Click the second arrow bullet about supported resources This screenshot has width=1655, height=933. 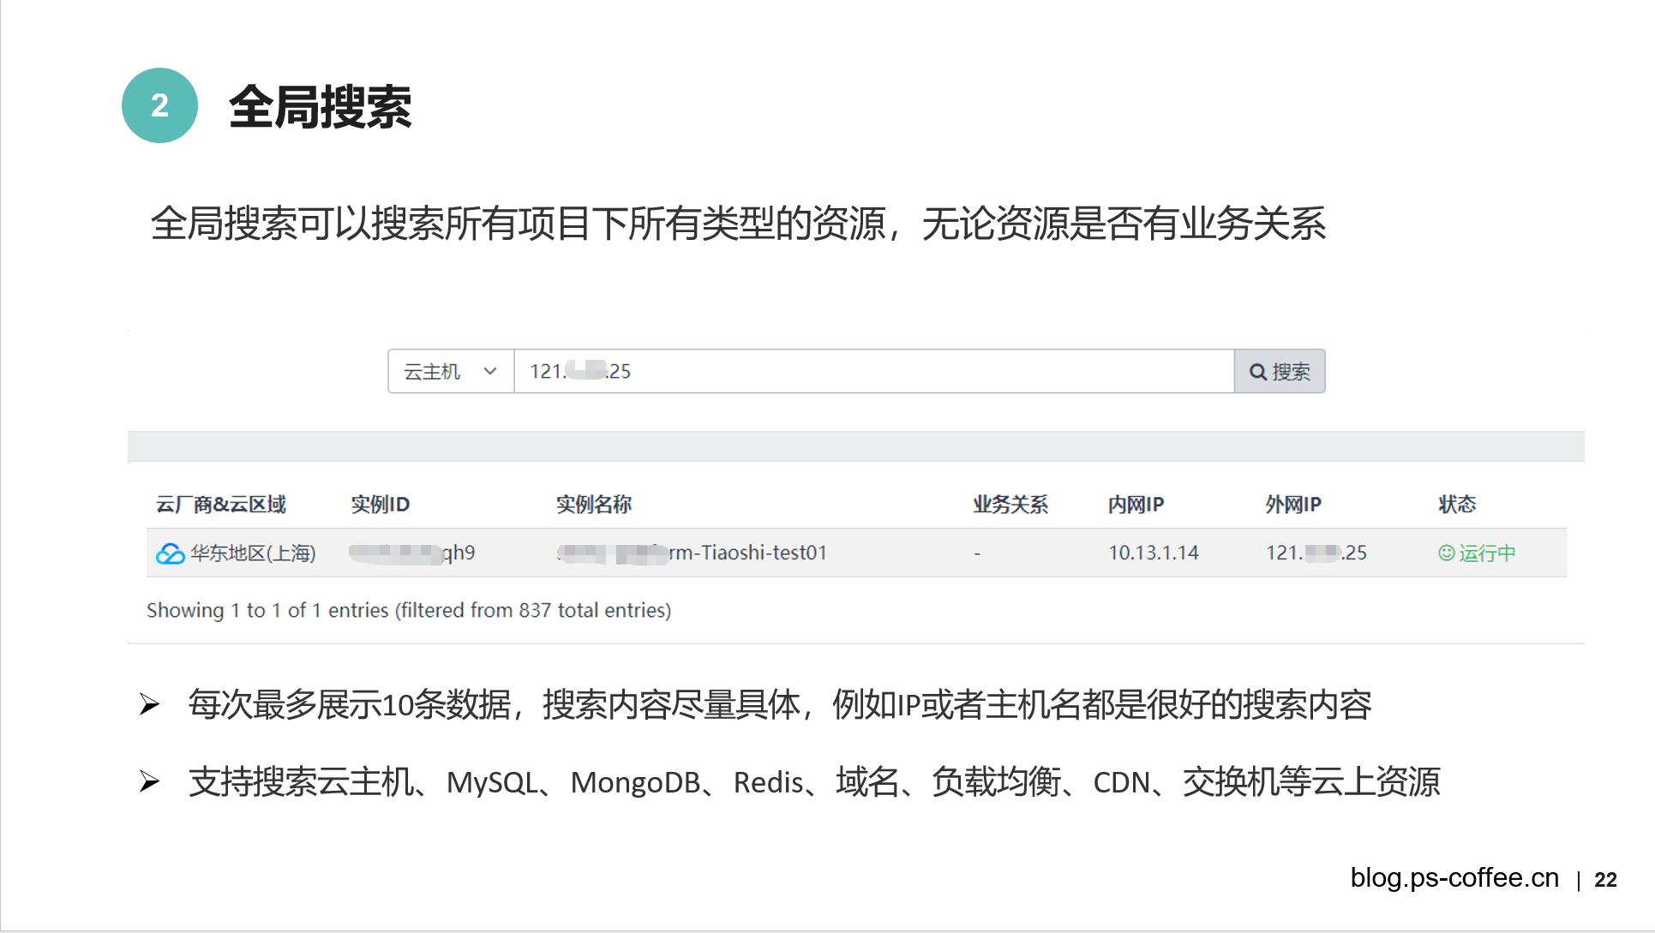coord(150,781)
